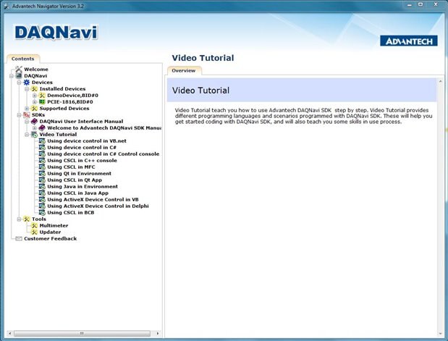Click the Tools node icon
448x341 pixels.
pos(27,219)
